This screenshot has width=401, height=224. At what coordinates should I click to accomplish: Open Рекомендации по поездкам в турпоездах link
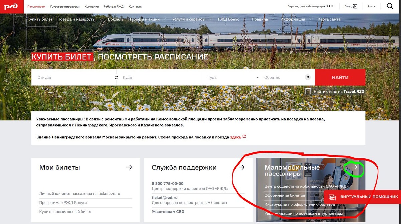point(304,213)
